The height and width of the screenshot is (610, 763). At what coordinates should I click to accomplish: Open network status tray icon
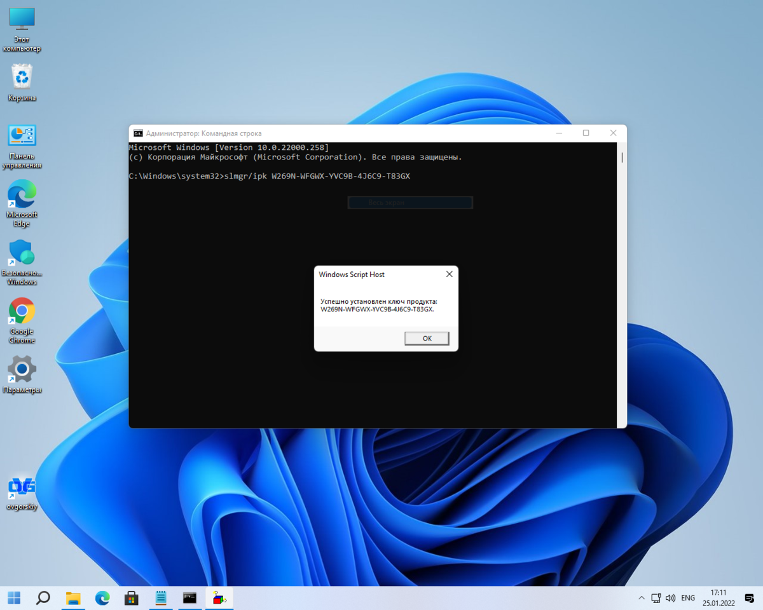(656, 598)
